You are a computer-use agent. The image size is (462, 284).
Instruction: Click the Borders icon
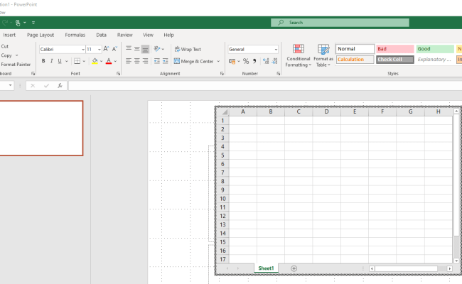tap(77, 61)
